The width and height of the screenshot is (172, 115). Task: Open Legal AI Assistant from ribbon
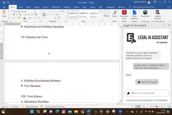coord(158,15)
